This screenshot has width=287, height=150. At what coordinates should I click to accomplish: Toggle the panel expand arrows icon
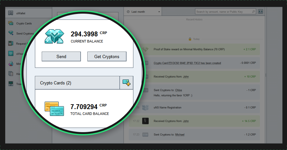point(261,11)
